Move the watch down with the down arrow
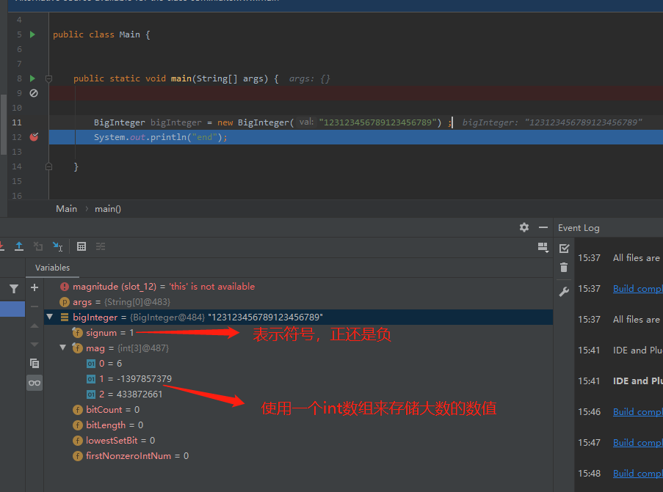The image size is (663, 492). [x=35, y=344]
